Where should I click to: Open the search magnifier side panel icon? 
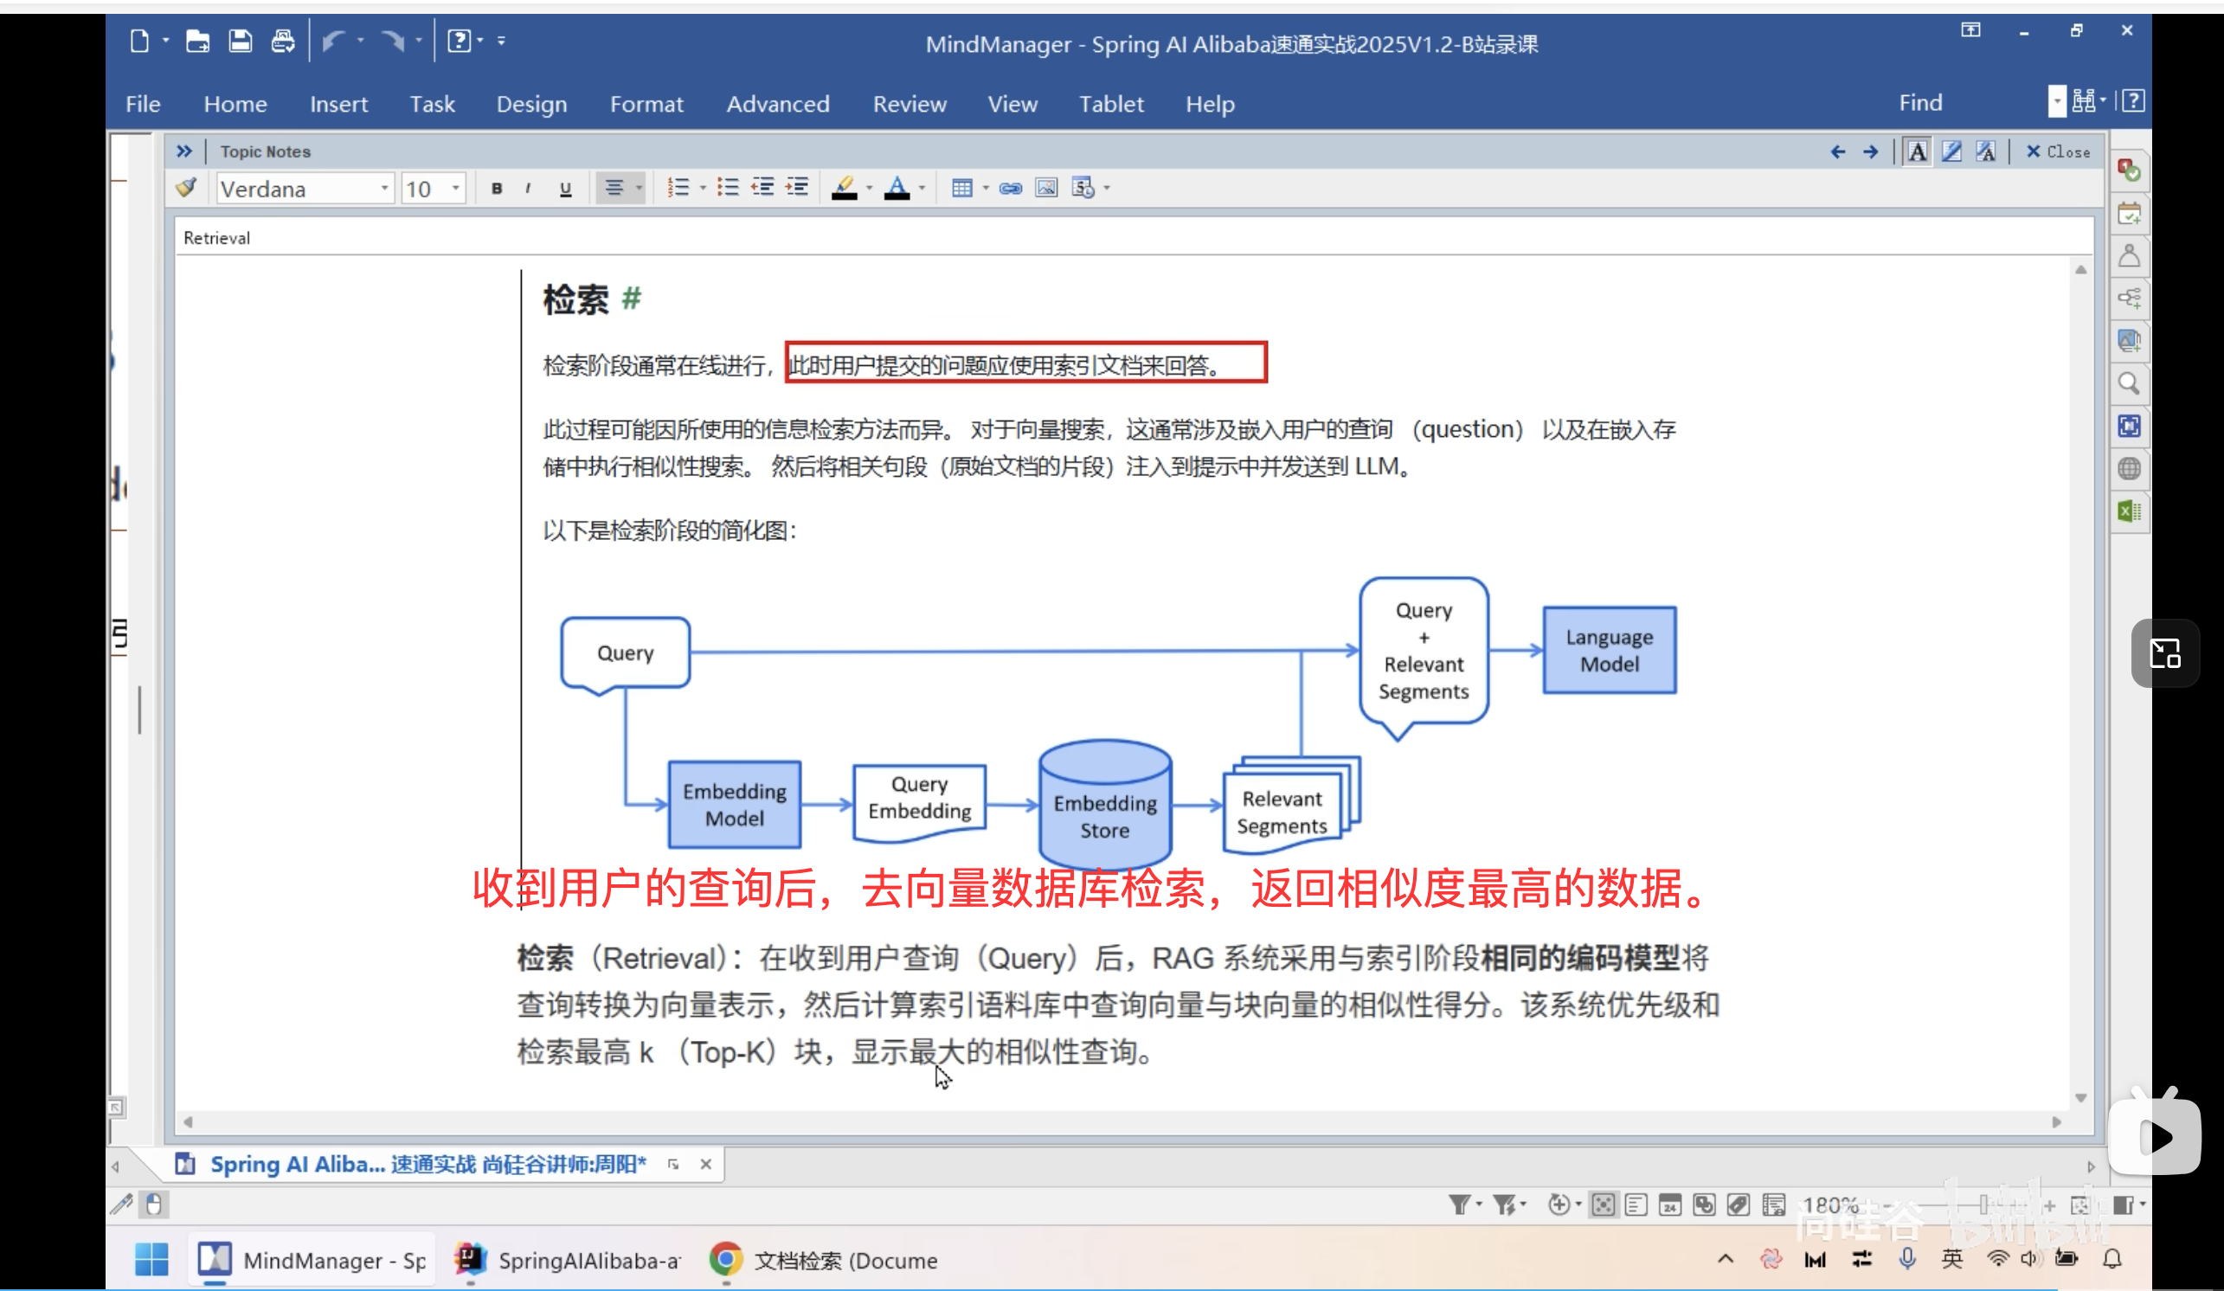[x=2129, y=384]
